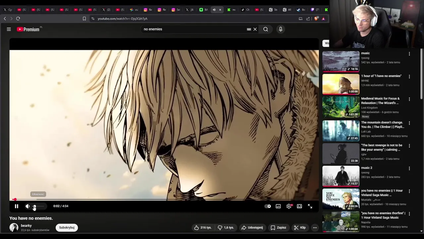Open picture-in-picture icon in address bar

(300, 19)
